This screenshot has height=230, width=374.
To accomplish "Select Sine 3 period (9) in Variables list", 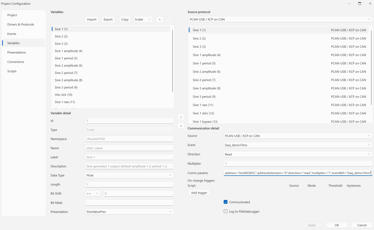I will pos(111,87).
